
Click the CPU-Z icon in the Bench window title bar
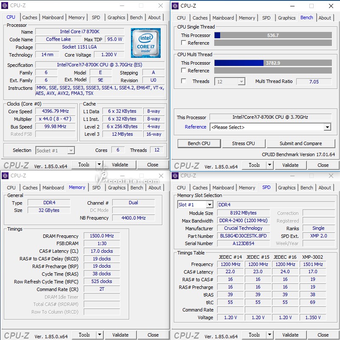(175, 6)
